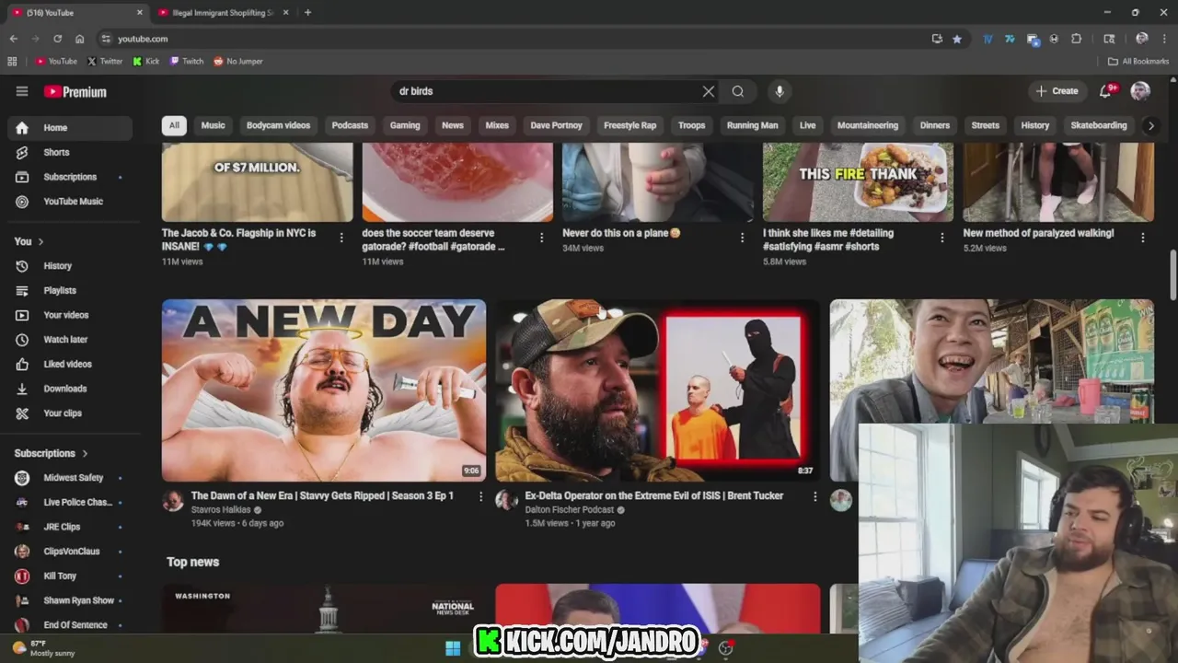Open Midwest Safety subscription channel

coord(70,478)
